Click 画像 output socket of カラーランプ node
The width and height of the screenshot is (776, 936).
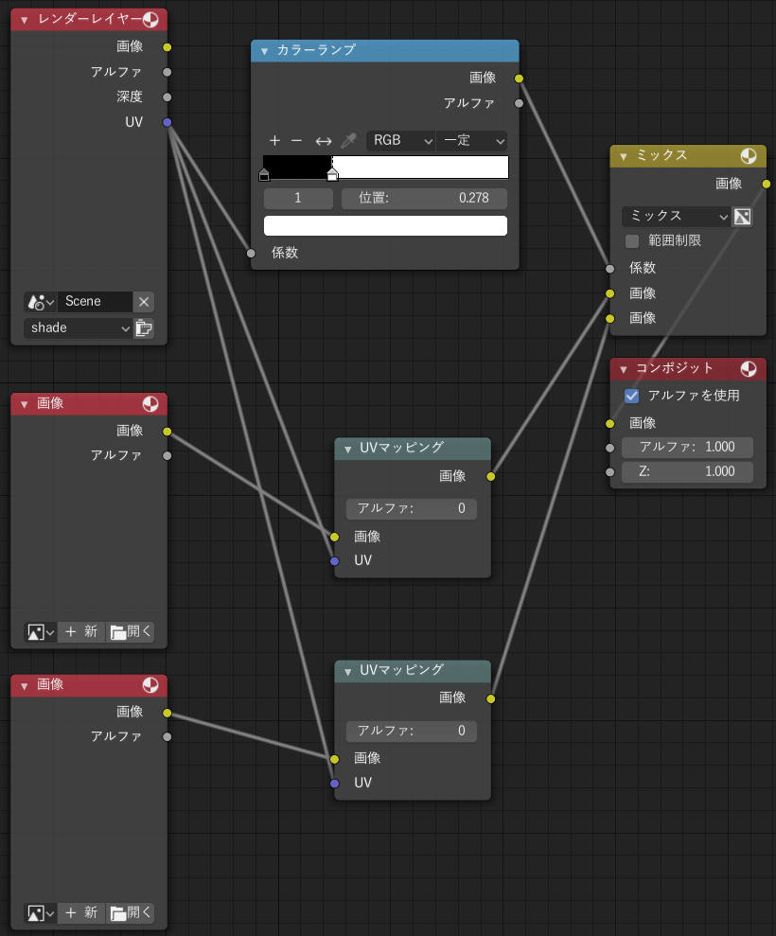click(x=519, y=79)
